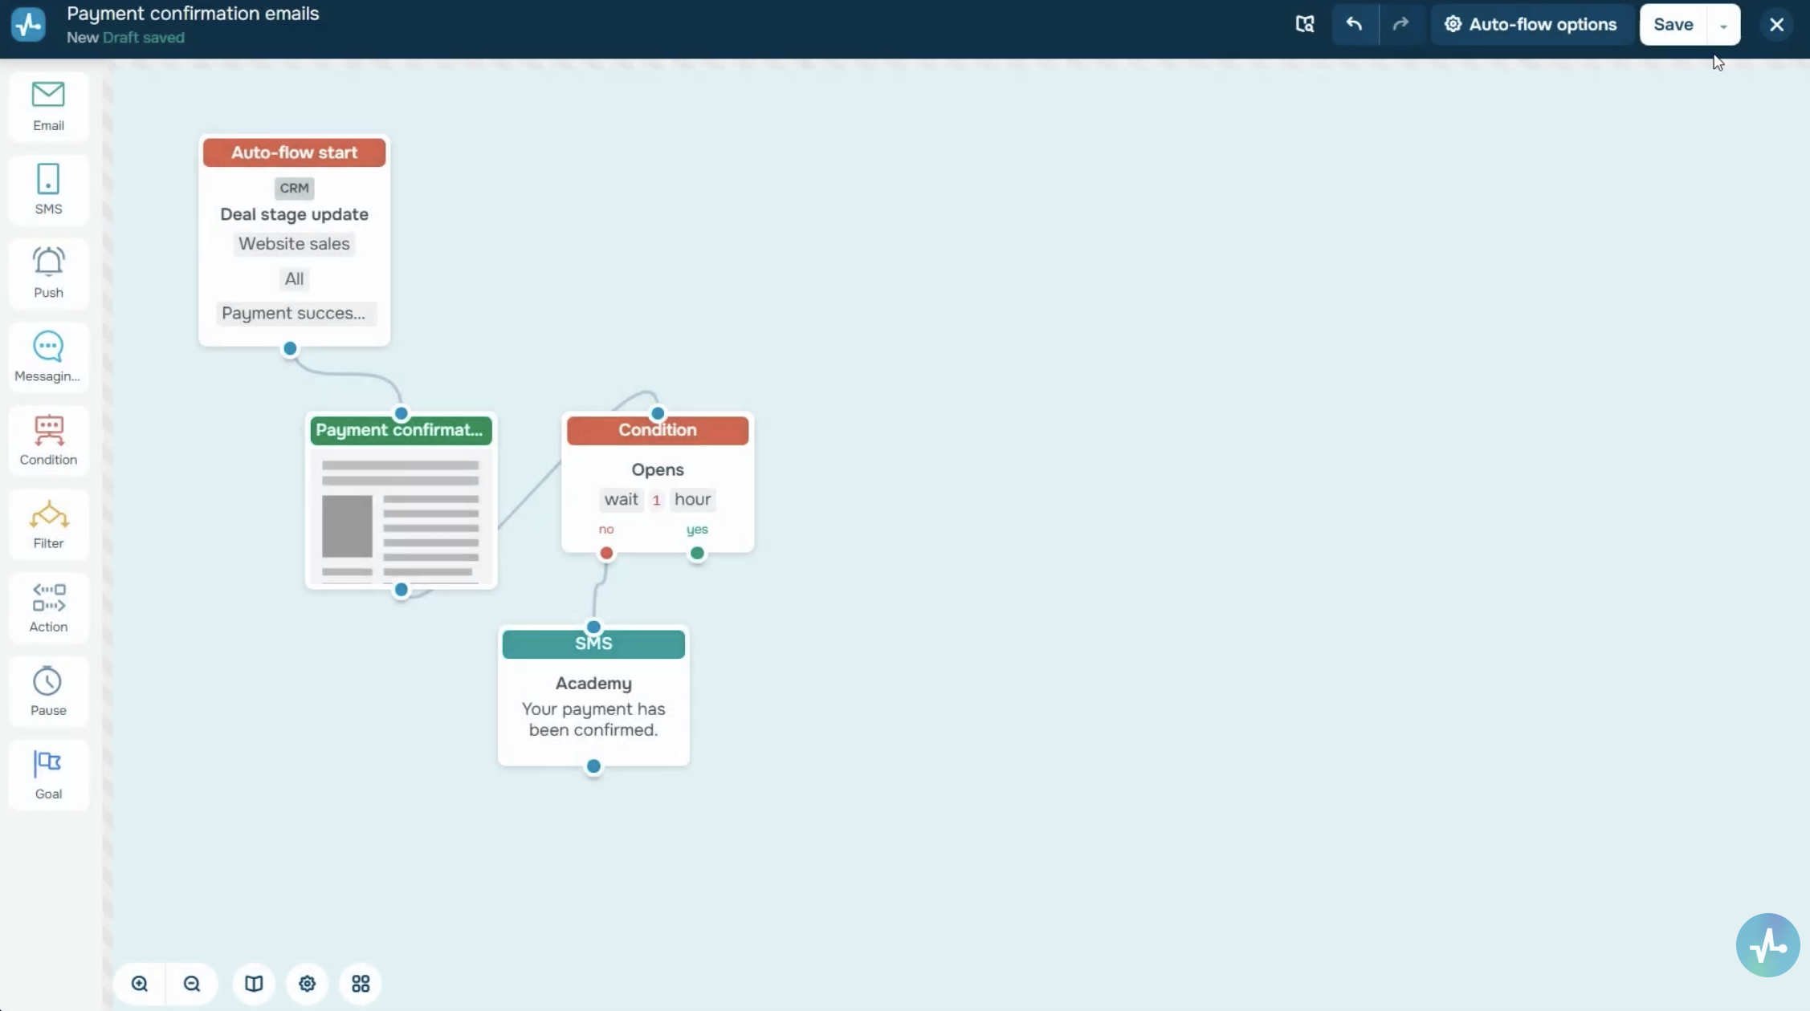Zoom in on the flow canvas
The width and height of the screenshot is (1810, 1011).
pos(140,984)
